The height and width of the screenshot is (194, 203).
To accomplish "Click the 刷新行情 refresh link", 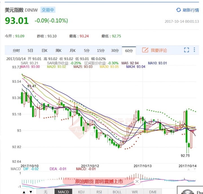I will [191, 10].
